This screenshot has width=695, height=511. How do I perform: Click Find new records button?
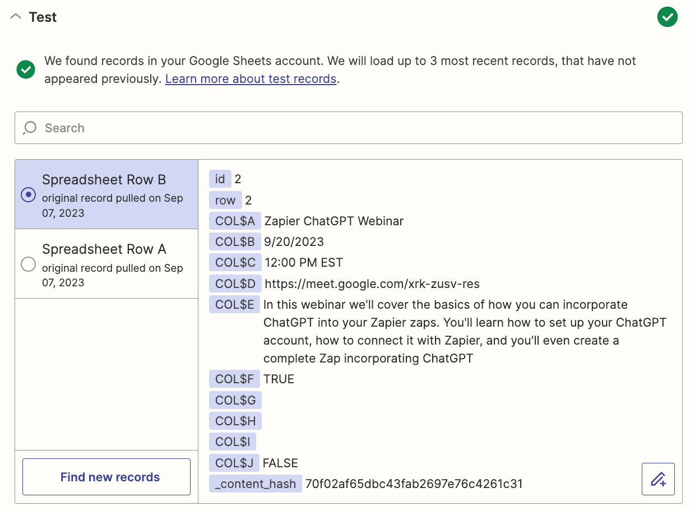click(106, 477)
